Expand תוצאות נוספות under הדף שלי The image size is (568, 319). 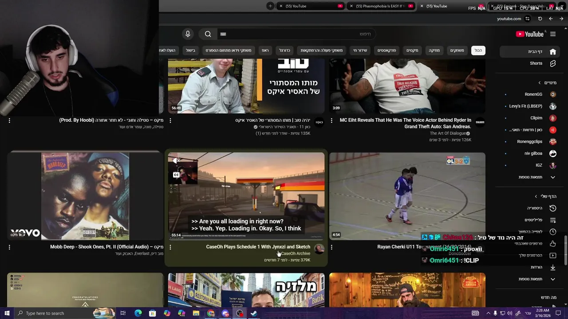530,279
